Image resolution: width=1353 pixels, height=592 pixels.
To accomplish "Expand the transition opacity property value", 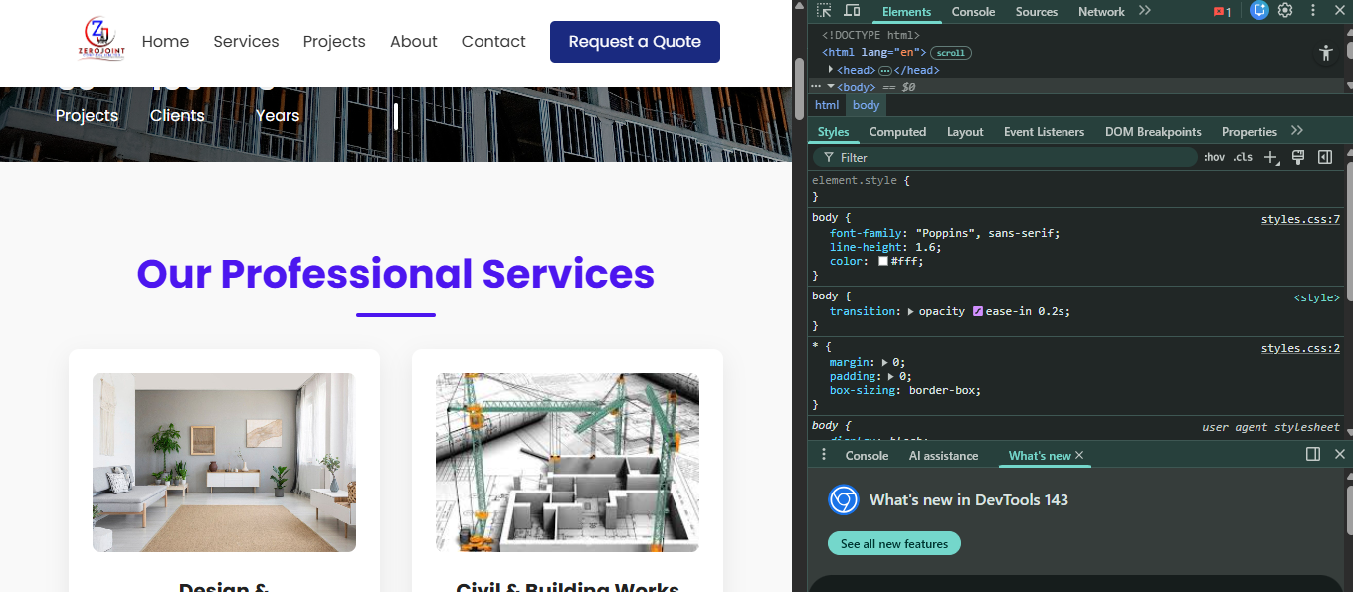I will click(x=908, y=311).
